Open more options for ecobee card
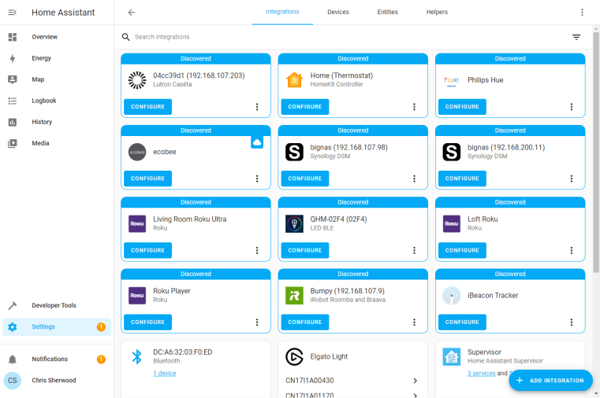 pos(257,179)
